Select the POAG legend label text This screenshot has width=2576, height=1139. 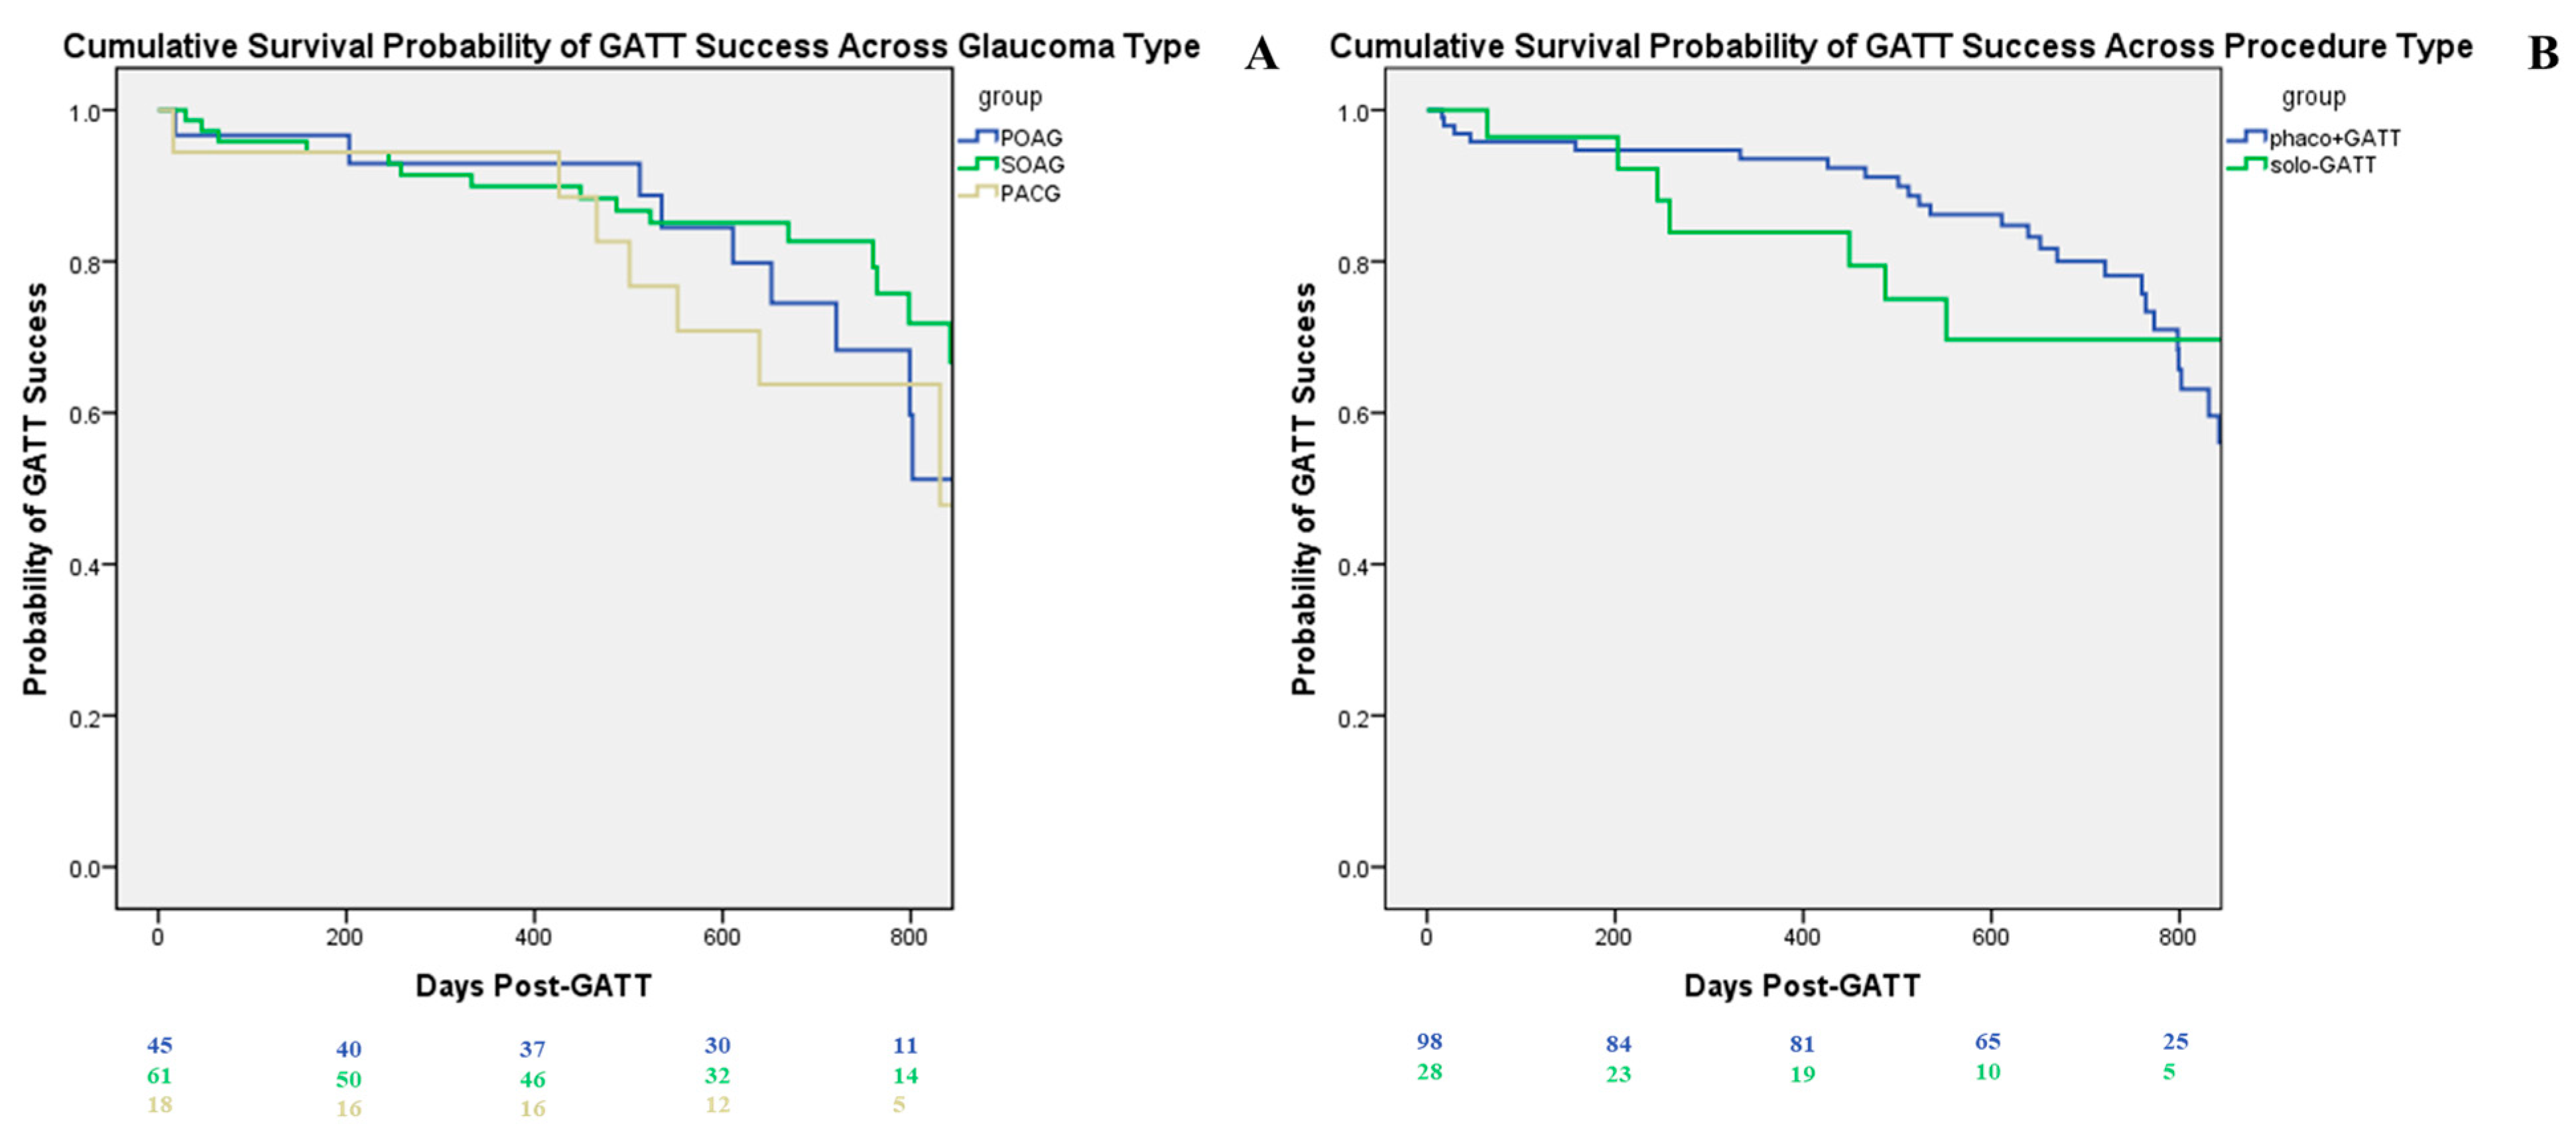point(1031,138)
